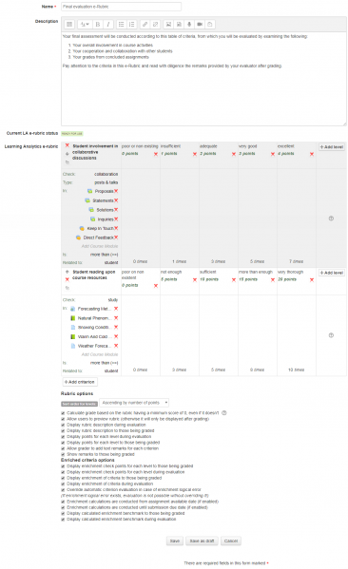Toggle 'Display rubric description to those being graded'
The width and height of the screenshot is (348, 569).
pyautogui.click(x=63, y=430)
